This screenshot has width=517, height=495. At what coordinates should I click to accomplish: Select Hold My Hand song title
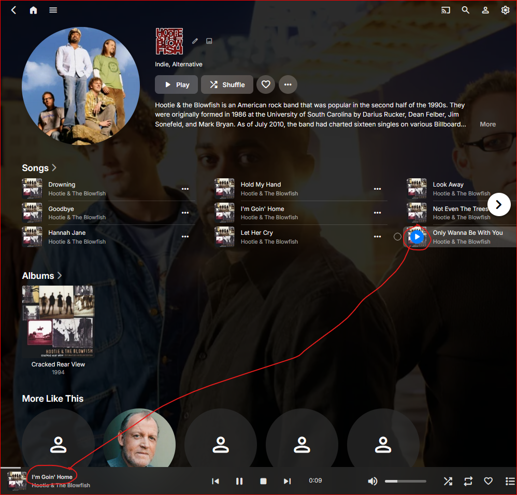[x=261, y=185]
